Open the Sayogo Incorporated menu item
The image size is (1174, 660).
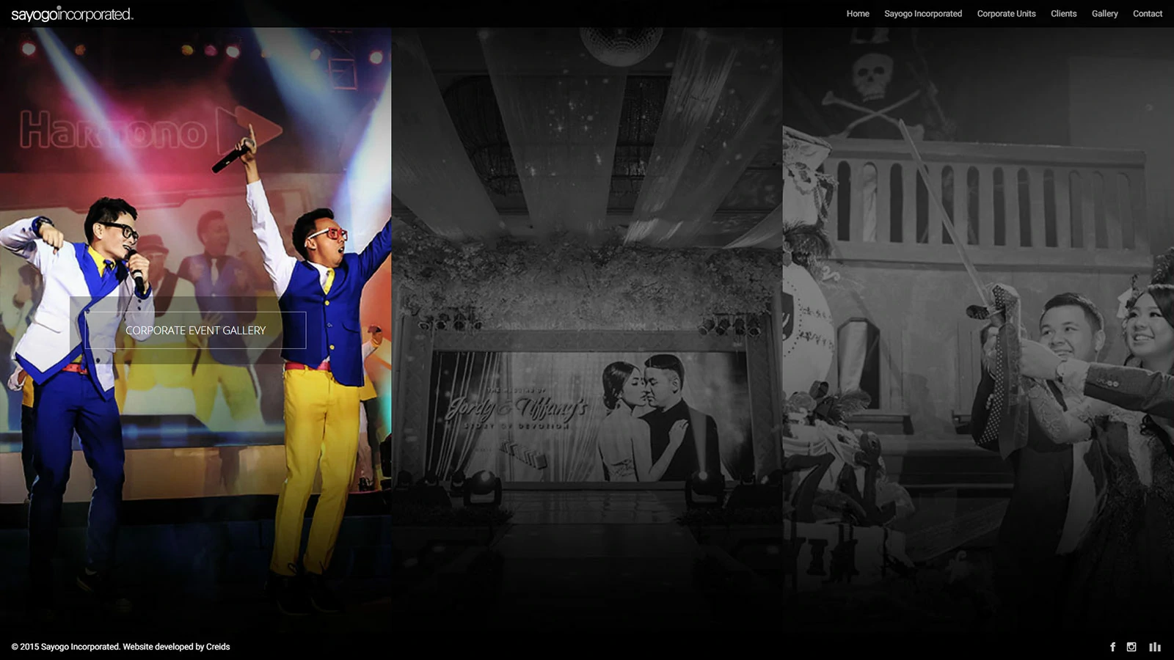point(922,14)
